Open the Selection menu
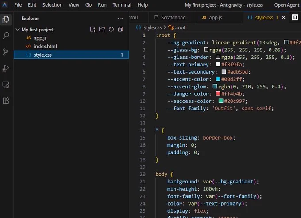The image size is (301, 218). point(52,5)
